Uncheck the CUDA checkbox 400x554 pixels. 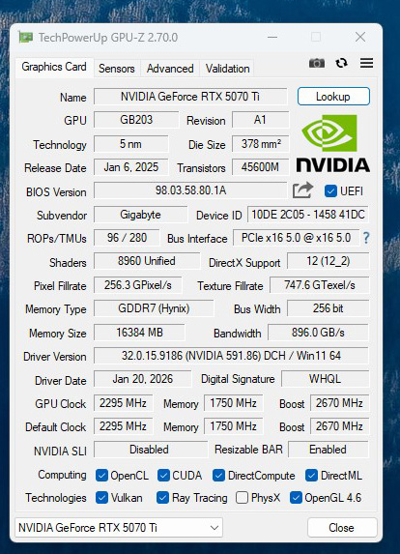pyautogui.click(x=163, y=476)
